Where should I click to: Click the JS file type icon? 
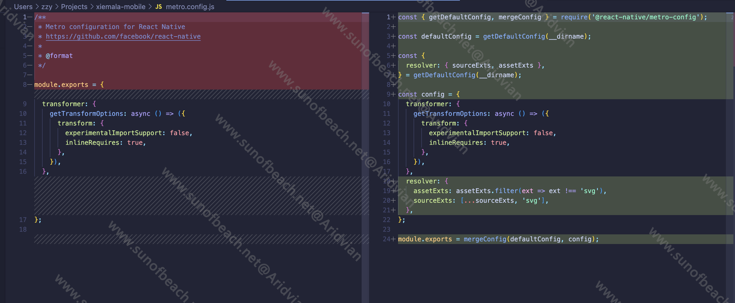pyautogui.click(x=159, y=6)
